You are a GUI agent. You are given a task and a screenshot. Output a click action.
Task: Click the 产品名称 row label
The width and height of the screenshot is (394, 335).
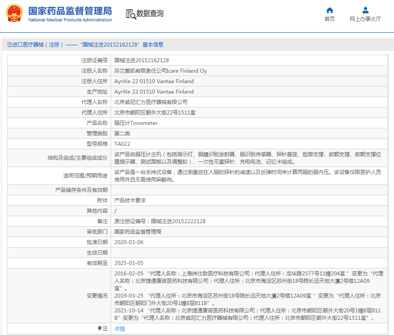click(97, 123)
